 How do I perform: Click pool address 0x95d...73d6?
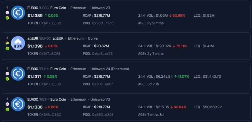point(103,23)
